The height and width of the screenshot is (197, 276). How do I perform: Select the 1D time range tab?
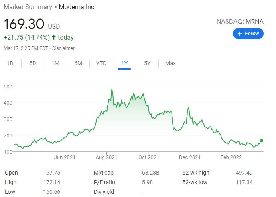pos(10,63)
